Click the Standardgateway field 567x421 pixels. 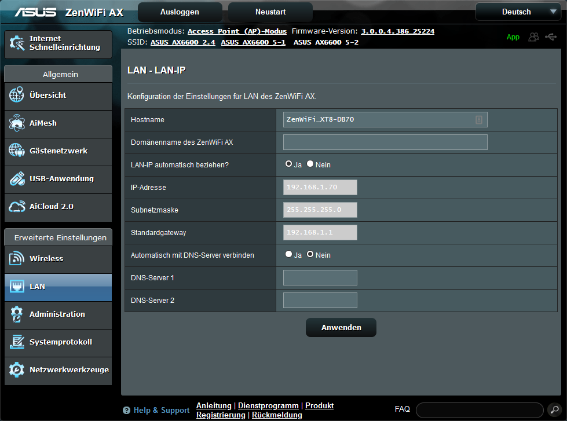[x=320, y=233]
